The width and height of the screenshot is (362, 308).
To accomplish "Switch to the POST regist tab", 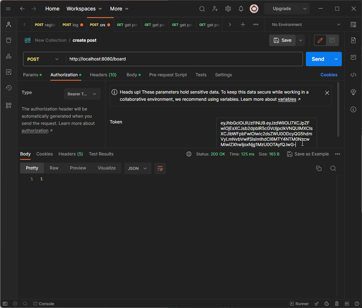I will click(45, 25).
